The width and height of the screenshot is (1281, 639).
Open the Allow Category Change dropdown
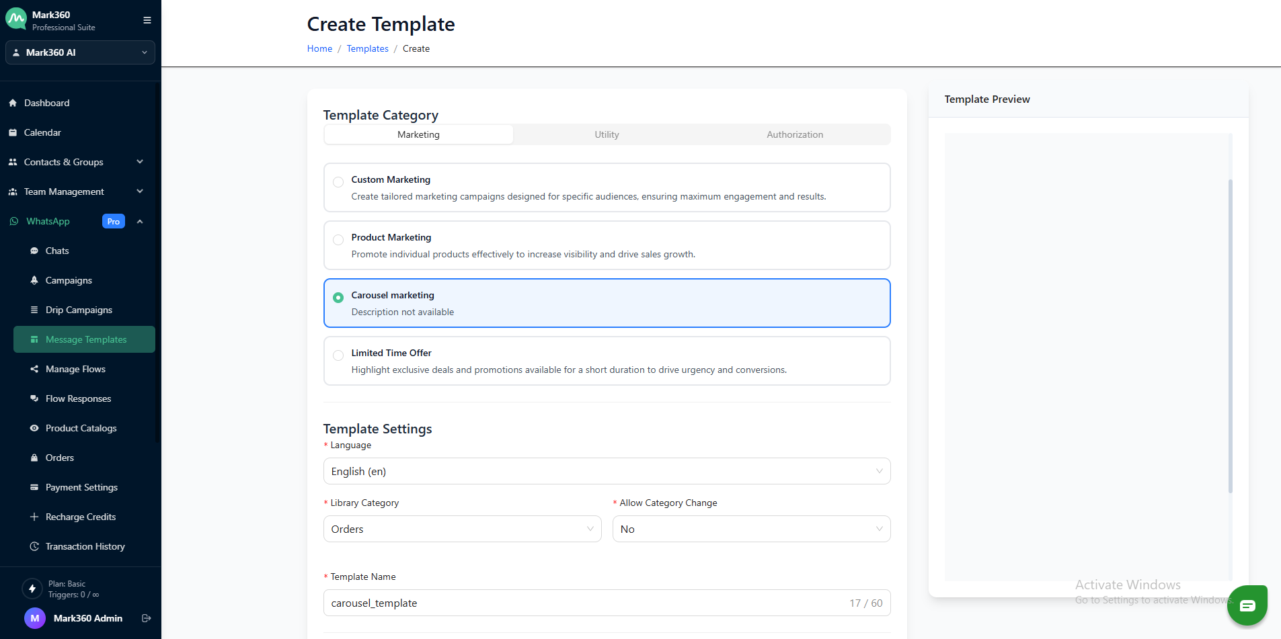750,529
